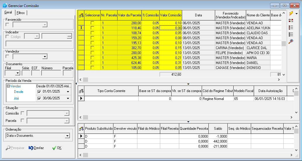Enable the Indicador Código checkbox
The width and height of the screenshot is (302, 161).
tap(7, 37)
